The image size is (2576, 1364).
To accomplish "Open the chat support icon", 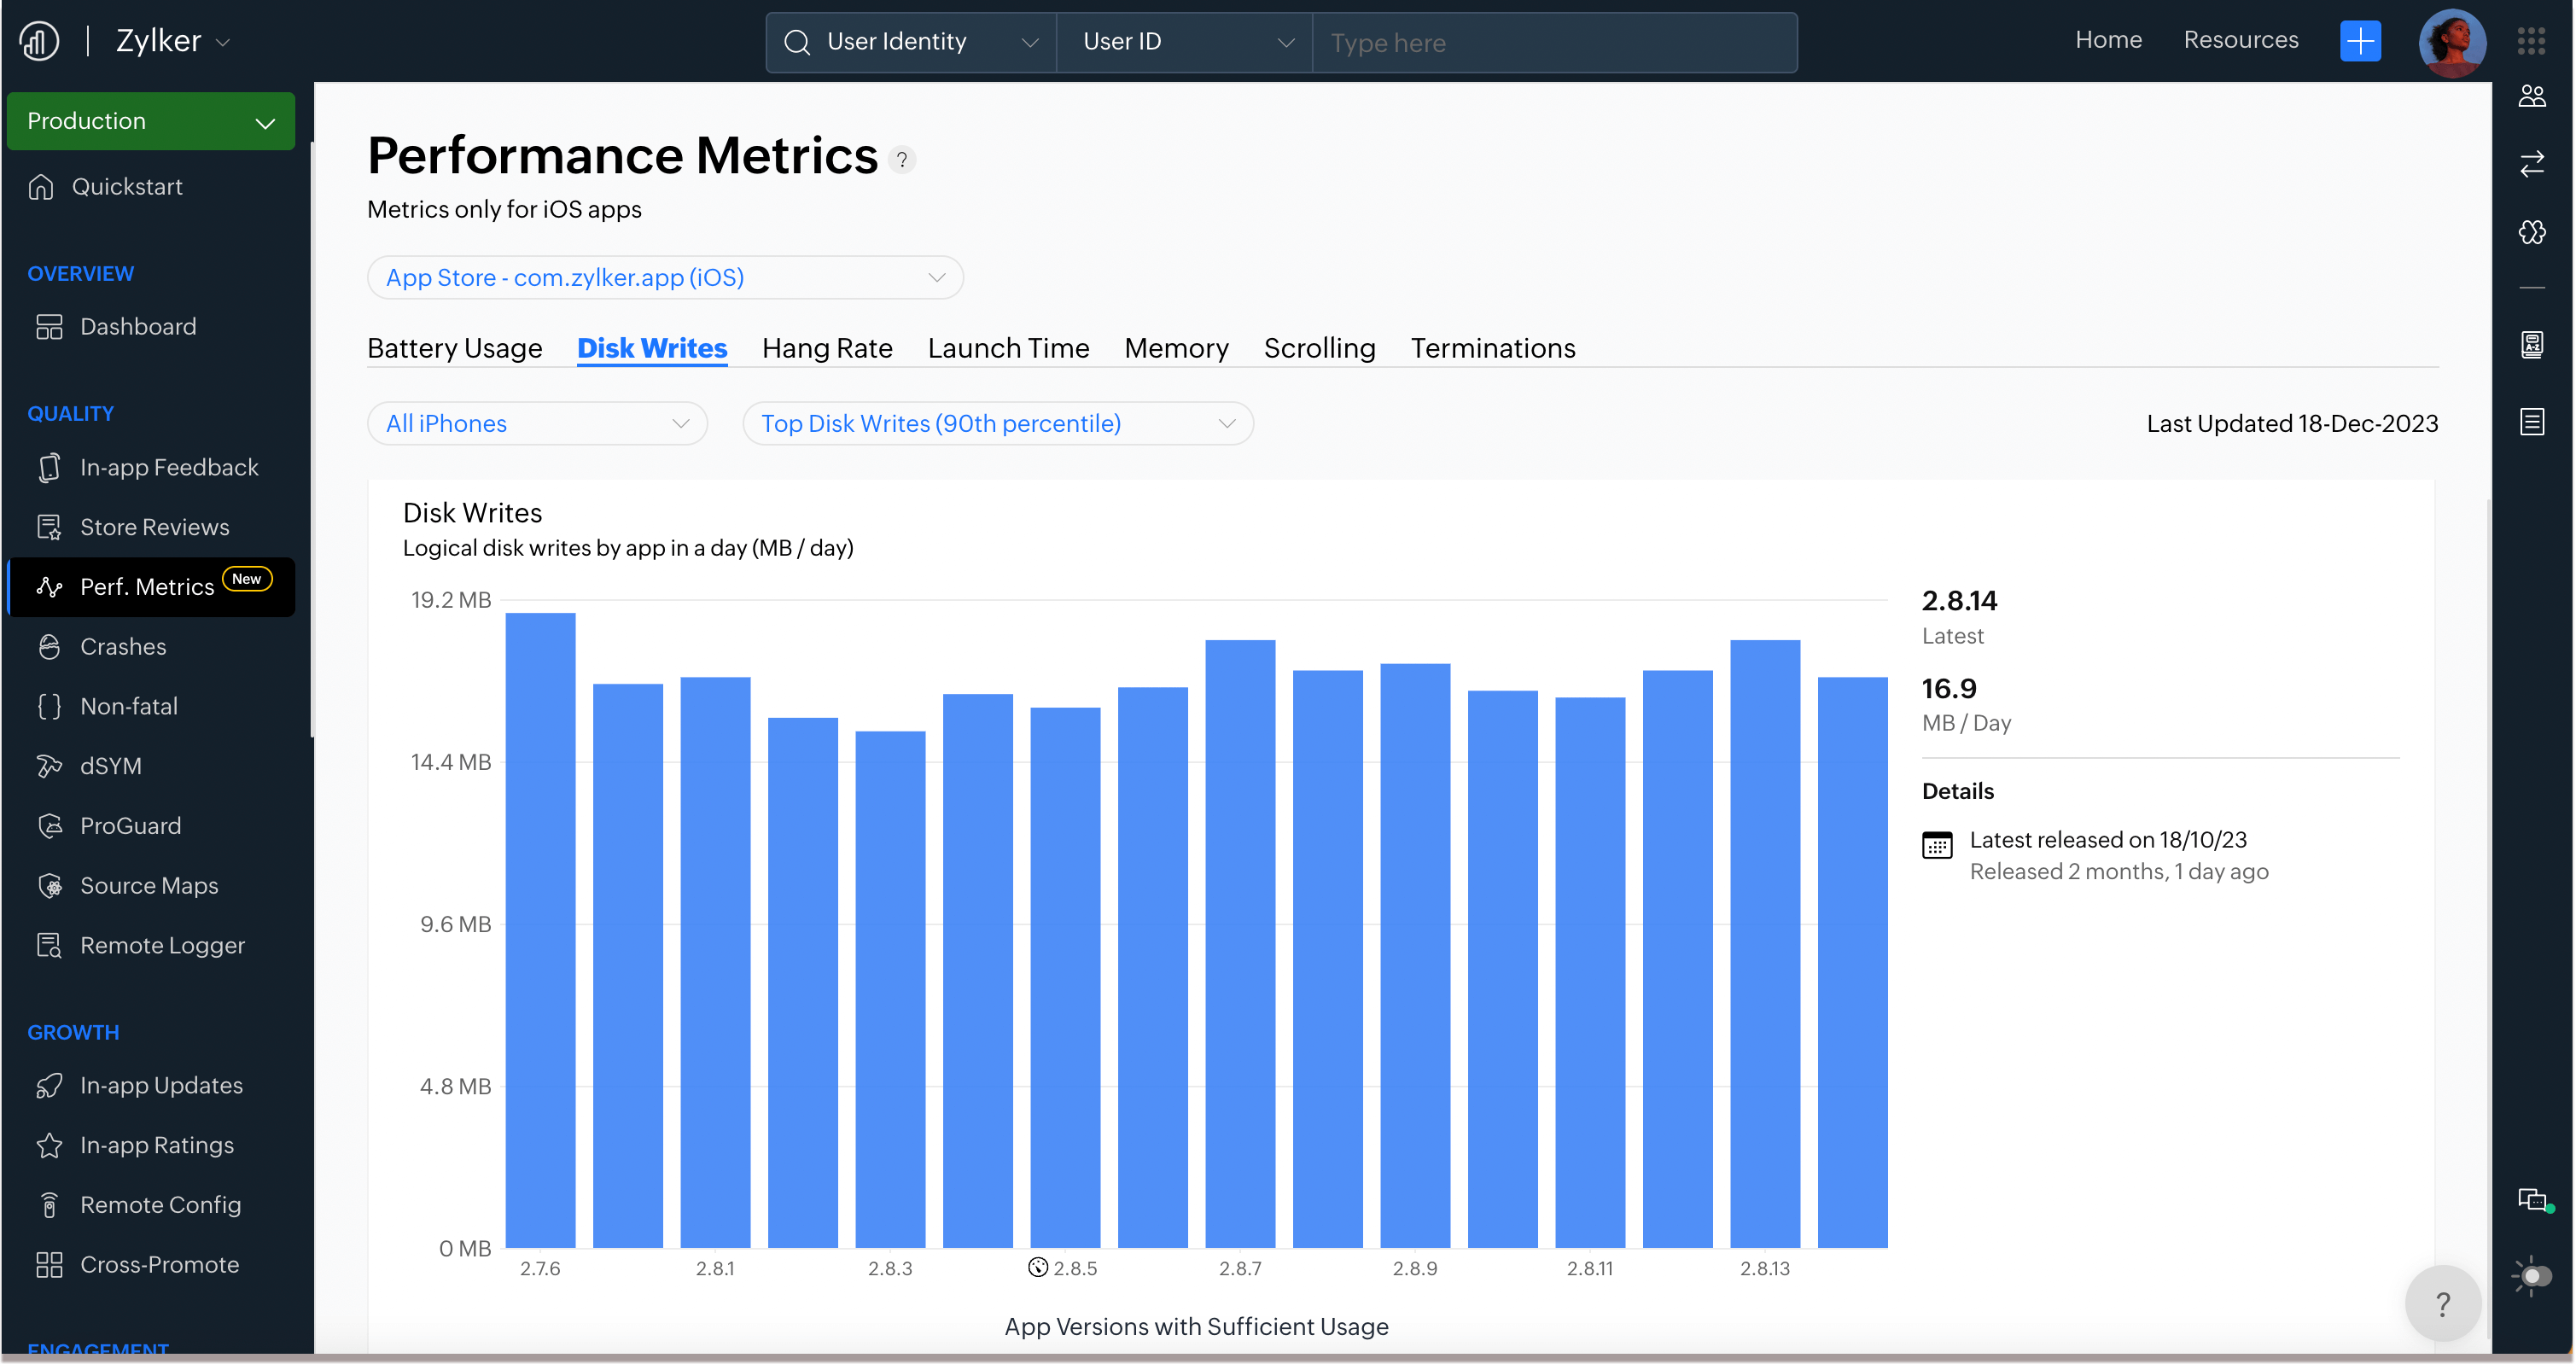I will pos(2531,1199).
